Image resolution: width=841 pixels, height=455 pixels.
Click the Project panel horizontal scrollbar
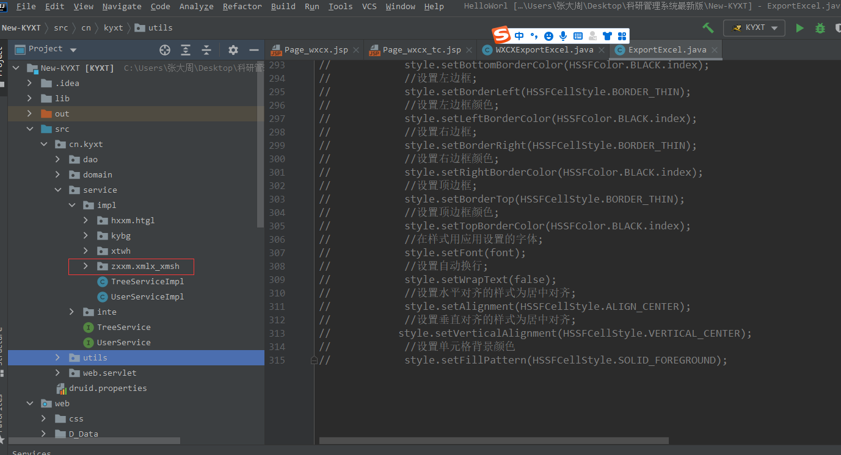(95, 440)
